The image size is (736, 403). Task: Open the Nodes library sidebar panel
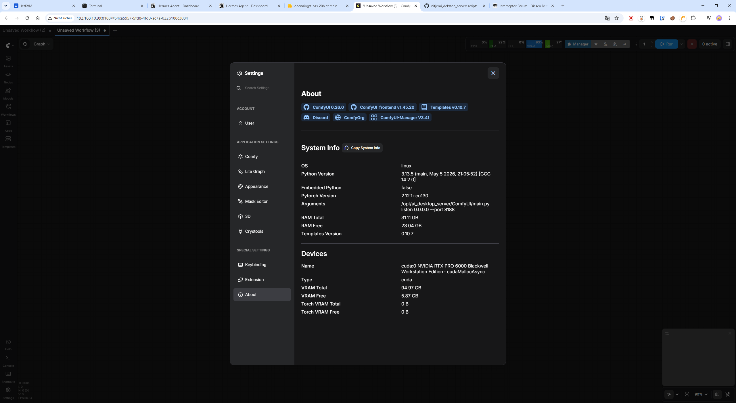tap(8, 77)
